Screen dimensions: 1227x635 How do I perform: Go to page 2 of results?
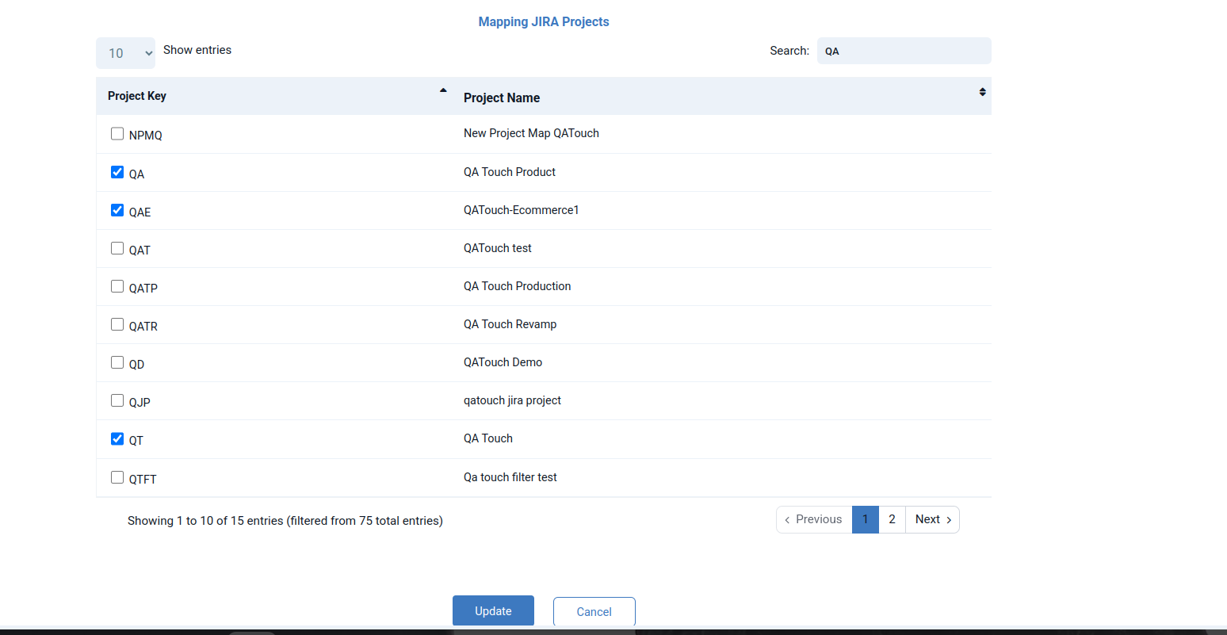892,519
